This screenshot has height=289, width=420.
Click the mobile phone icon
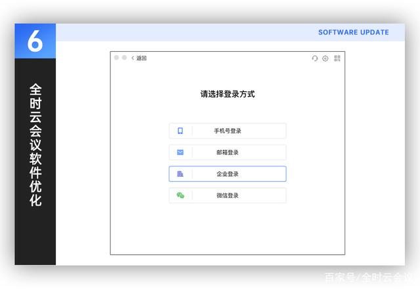pos(180,131)
